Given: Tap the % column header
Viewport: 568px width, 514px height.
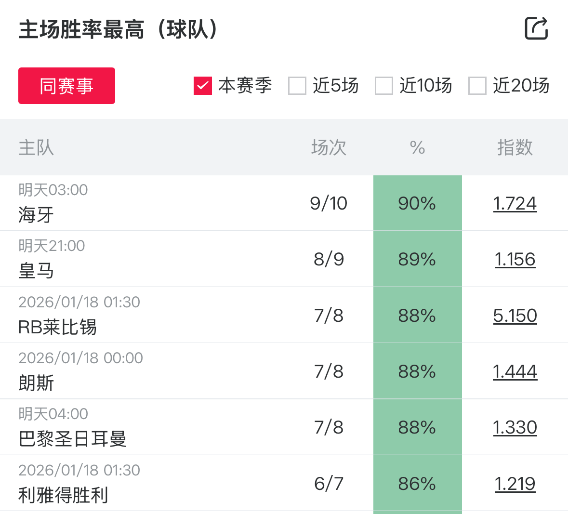Looking at the screenshot, I should point(417,147).
